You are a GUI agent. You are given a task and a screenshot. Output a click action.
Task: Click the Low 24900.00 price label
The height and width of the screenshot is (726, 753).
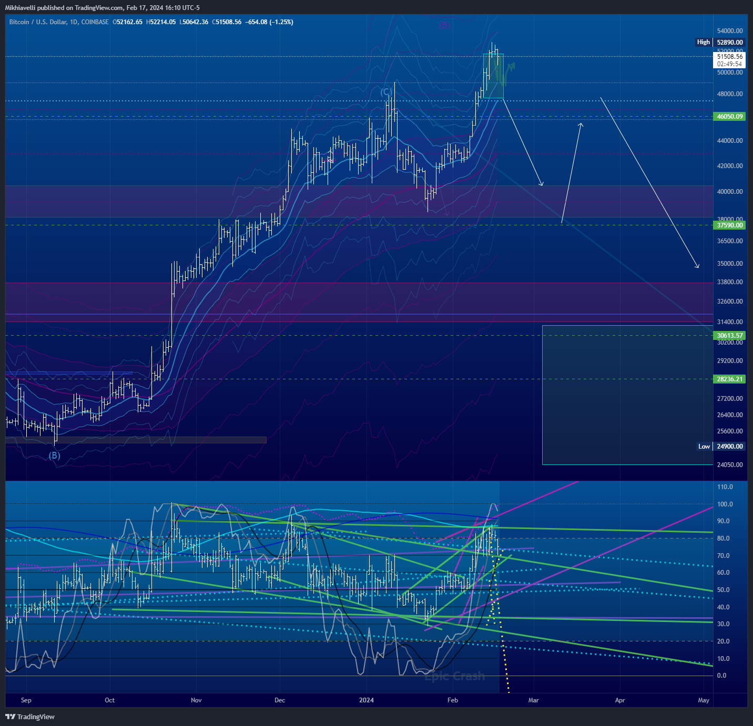pos(721,447)
